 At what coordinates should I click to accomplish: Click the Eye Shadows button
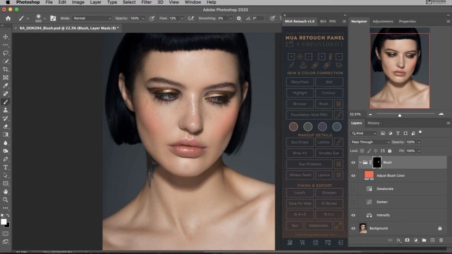tap(309, 164)
